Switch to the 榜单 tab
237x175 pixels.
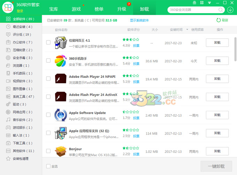(x=99, y=9)
